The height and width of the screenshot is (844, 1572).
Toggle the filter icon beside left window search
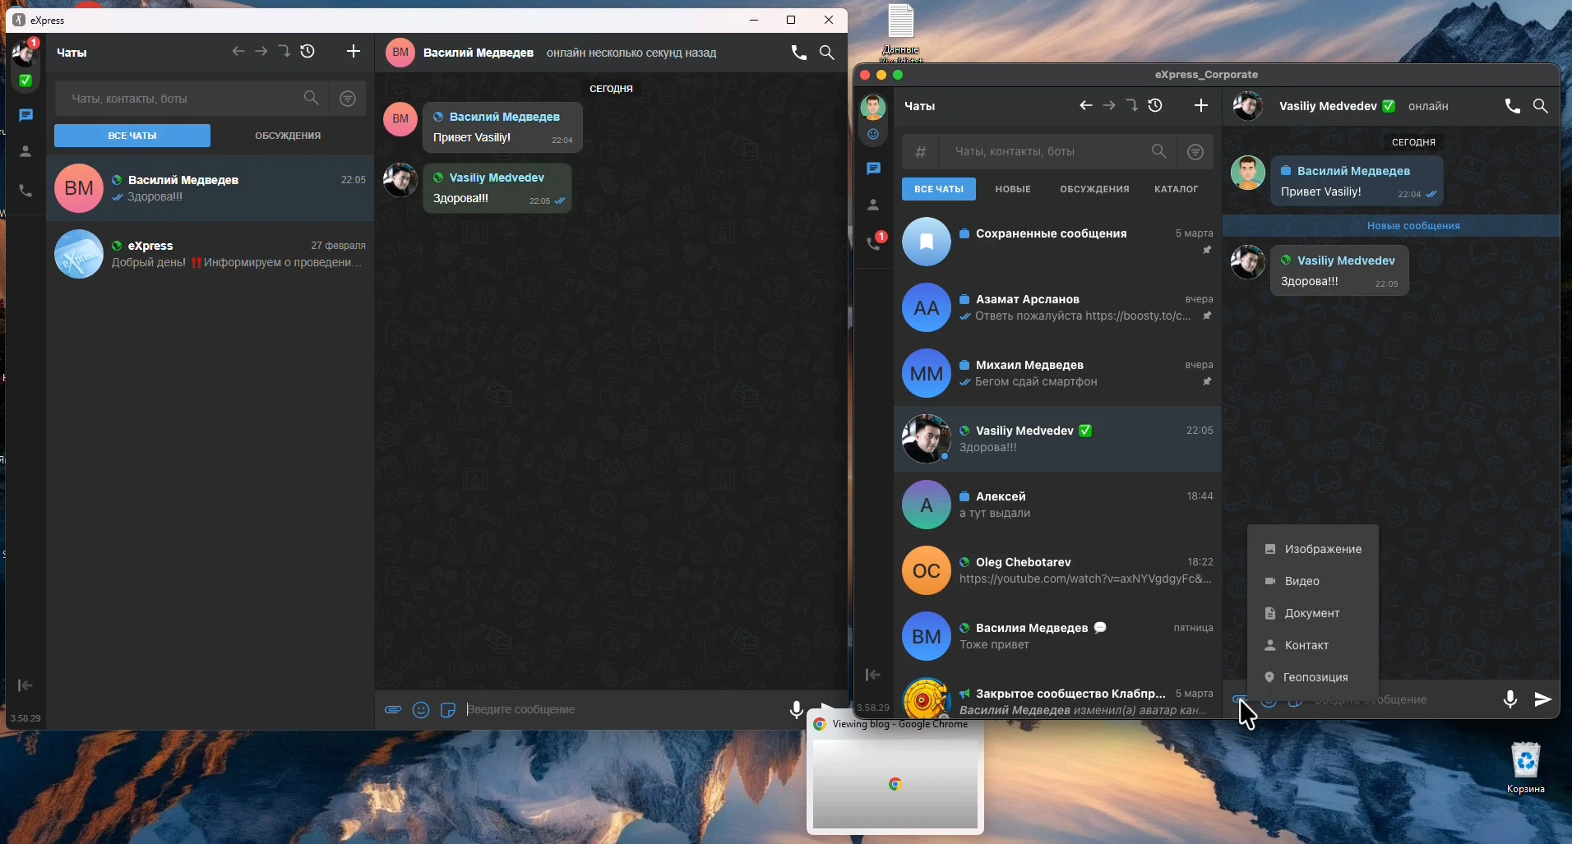[x=348, y=99]
